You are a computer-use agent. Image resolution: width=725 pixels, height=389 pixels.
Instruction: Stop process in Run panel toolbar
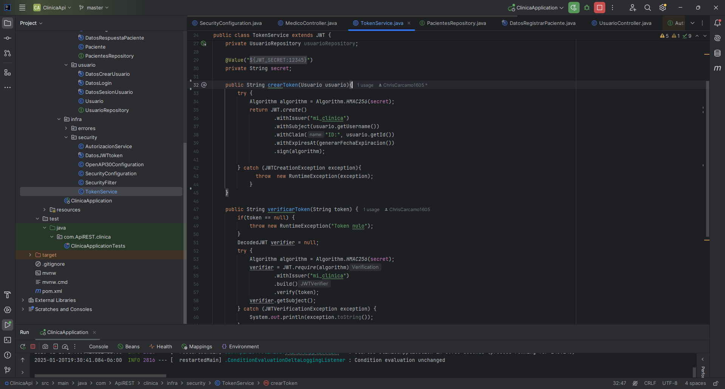pyautogui.click(x=33, y=346)
